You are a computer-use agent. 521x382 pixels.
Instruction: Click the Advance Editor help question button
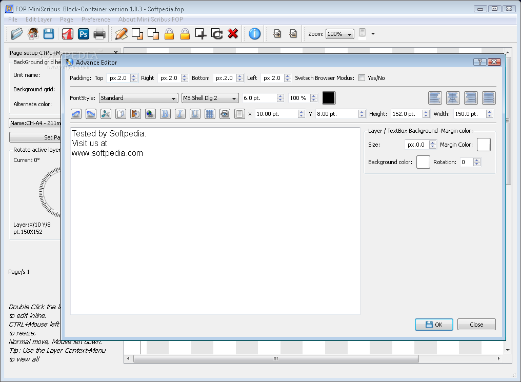(480, 62)
